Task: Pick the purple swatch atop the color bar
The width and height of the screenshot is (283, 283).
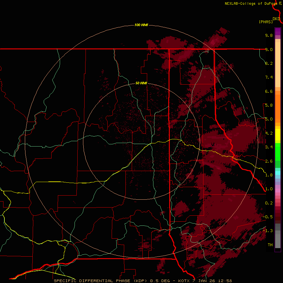Action: point(278,31)
